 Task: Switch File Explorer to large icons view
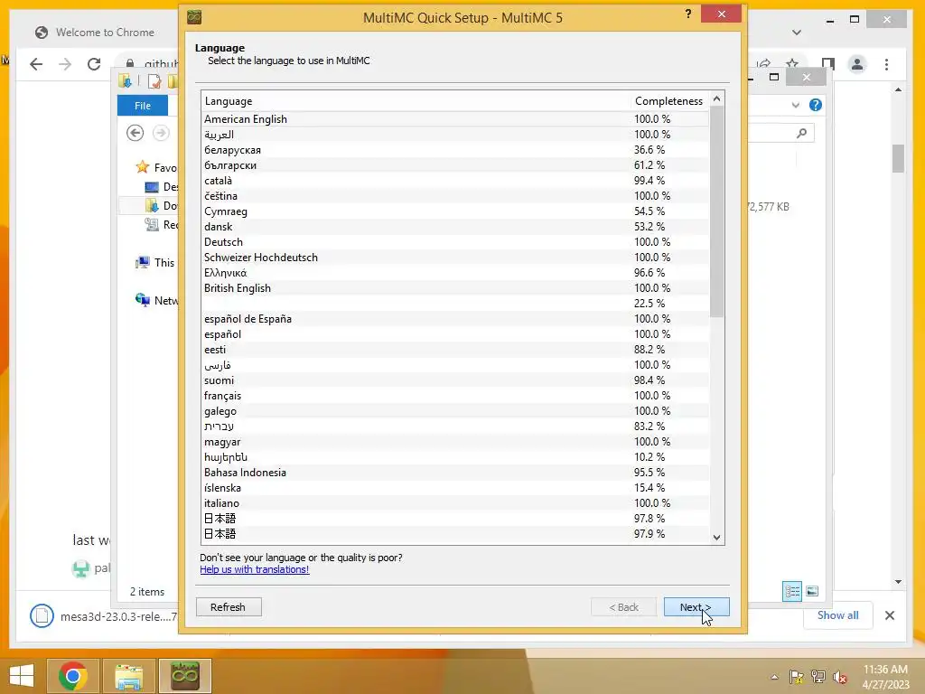[x=812, y=591]
